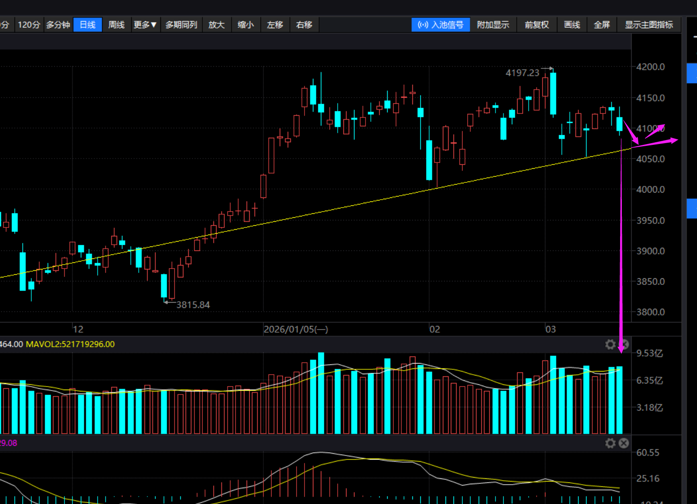Toggle the 入池信号 signal button
The image size is (697, 504).
tap(441, 25)
